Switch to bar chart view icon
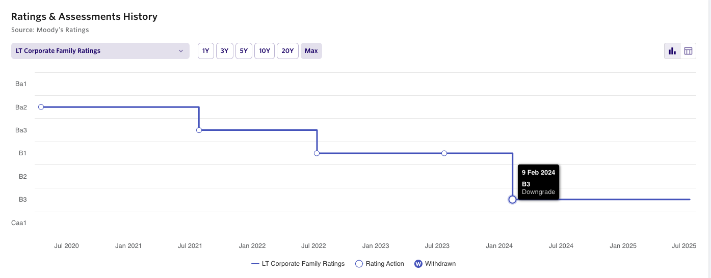 tap(672, 51)
